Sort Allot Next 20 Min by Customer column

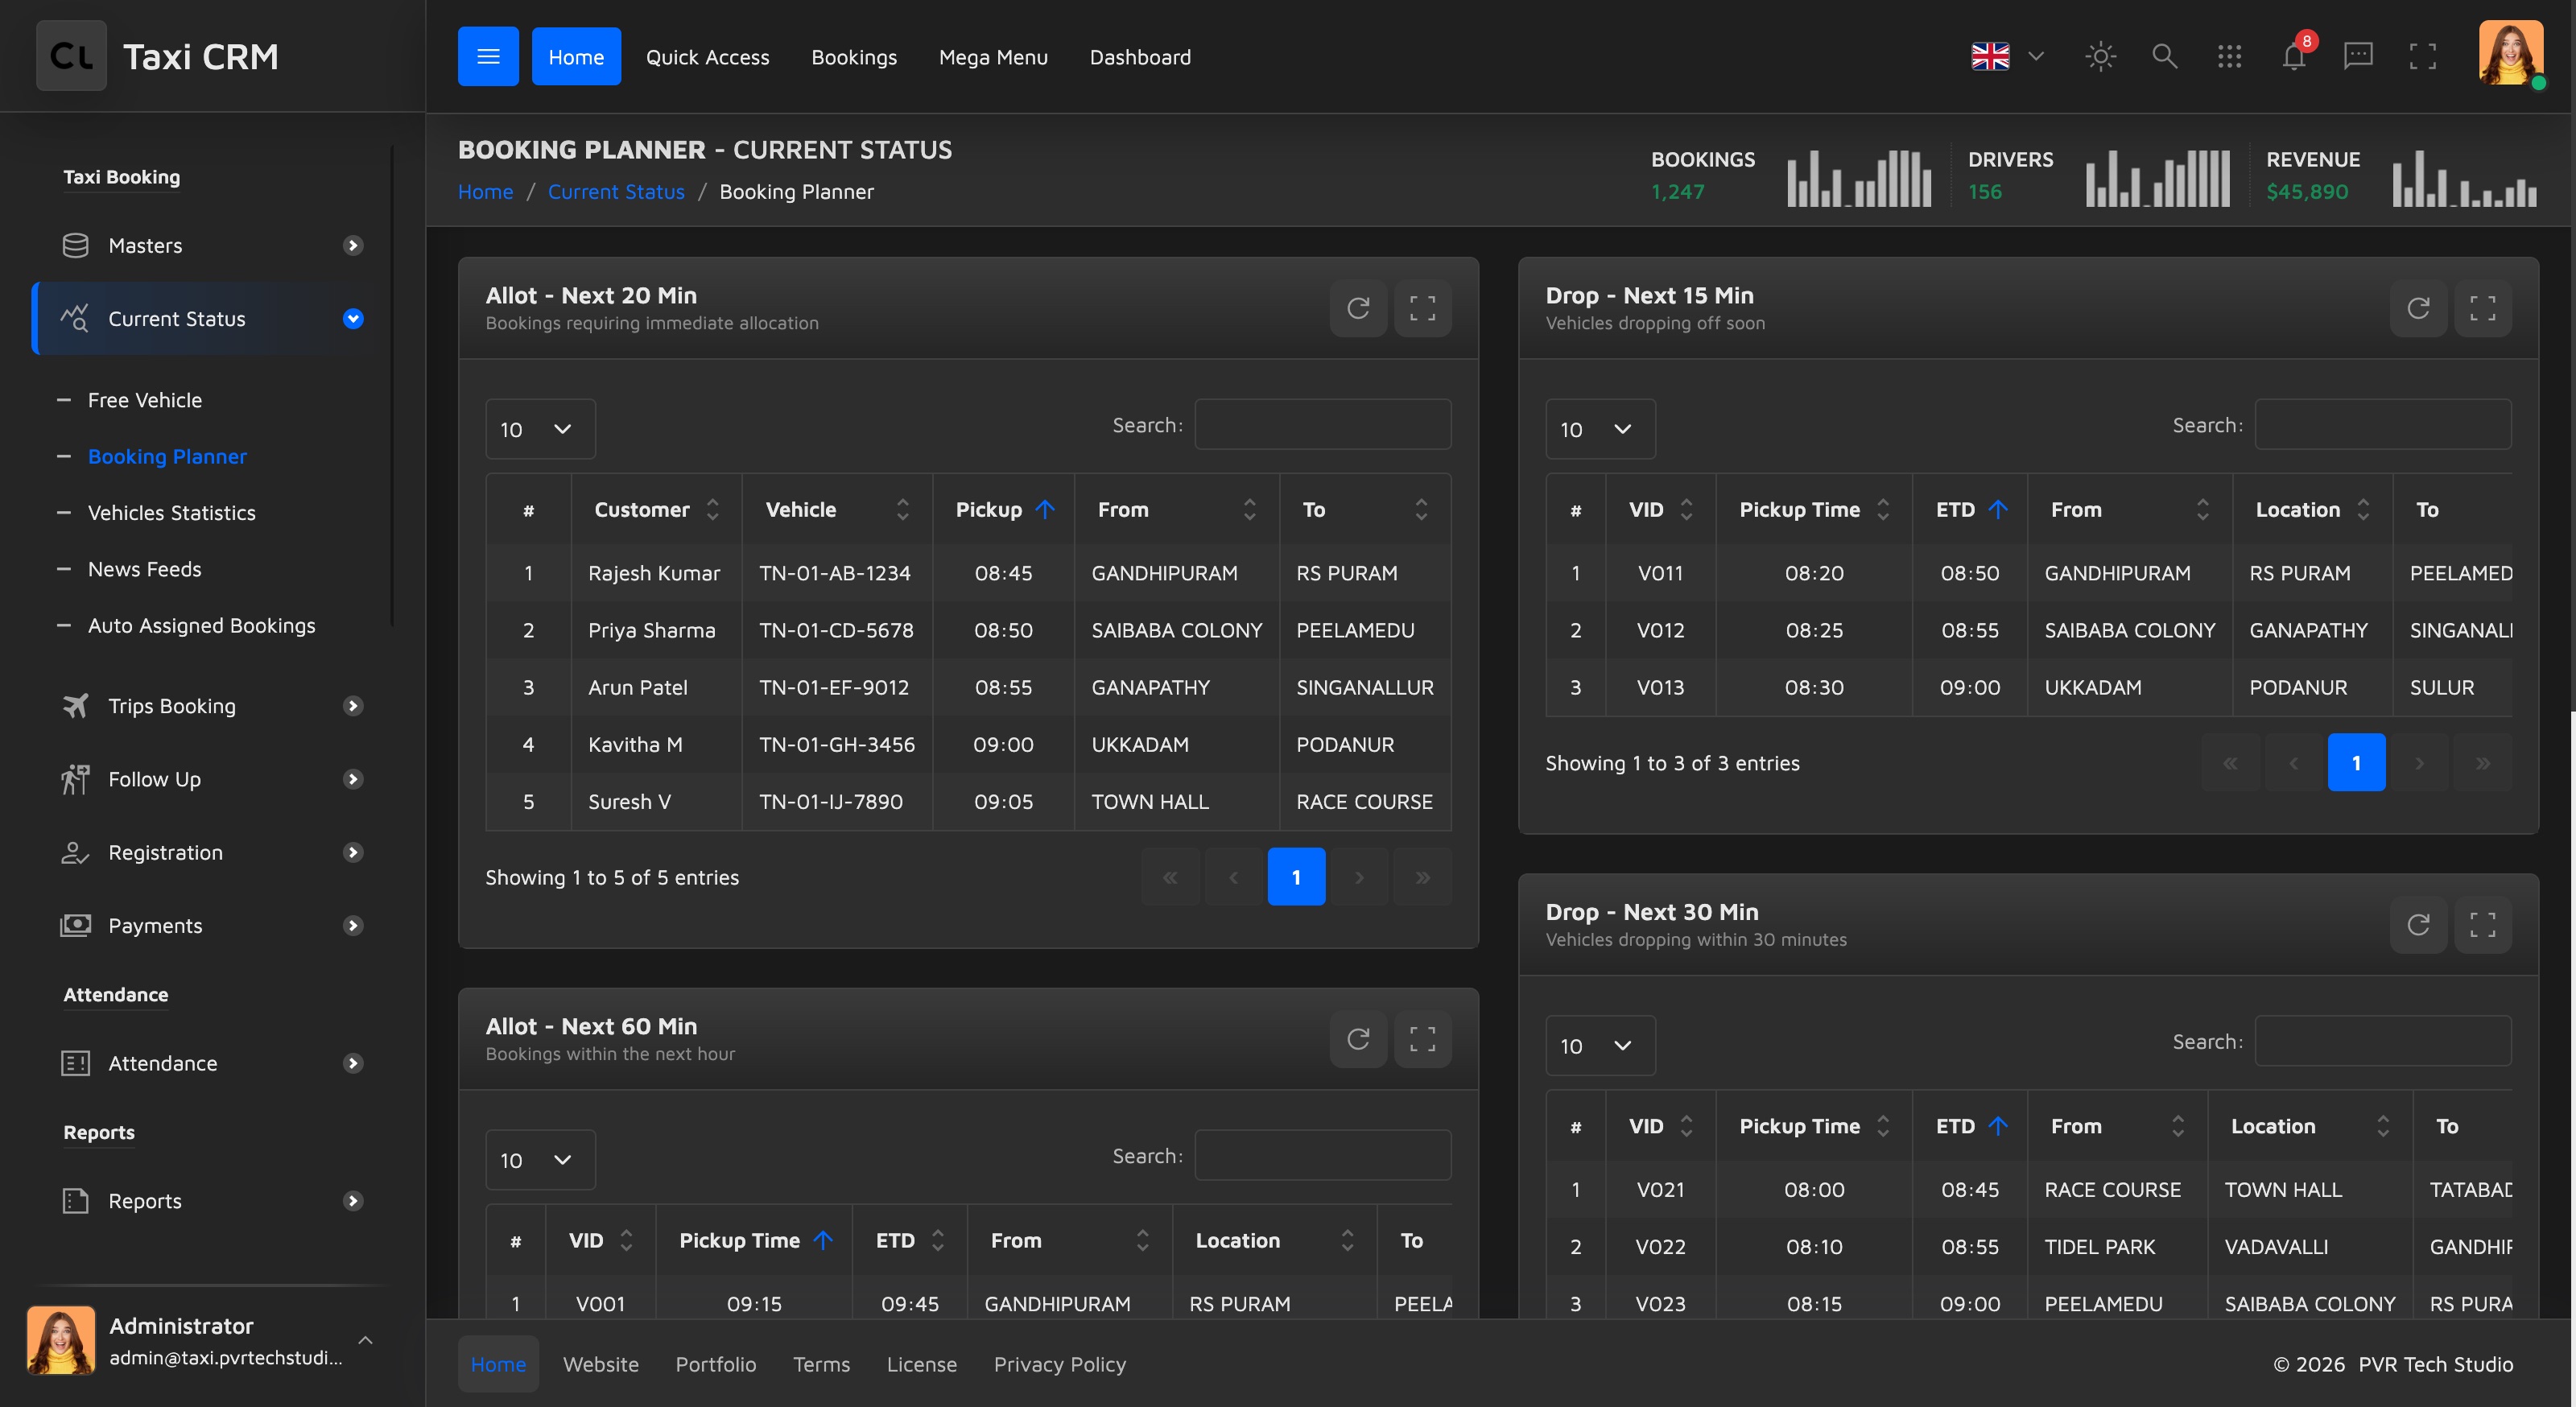[656, 510]
